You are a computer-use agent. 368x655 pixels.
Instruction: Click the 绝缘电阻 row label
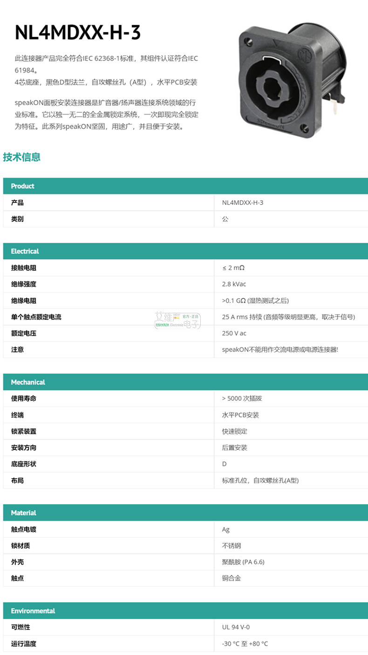coord(24,301)
